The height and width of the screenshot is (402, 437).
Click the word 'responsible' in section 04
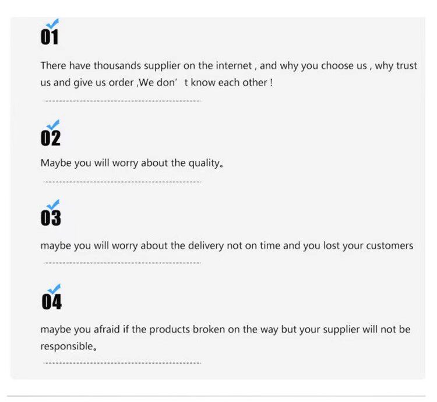(66, 347)
